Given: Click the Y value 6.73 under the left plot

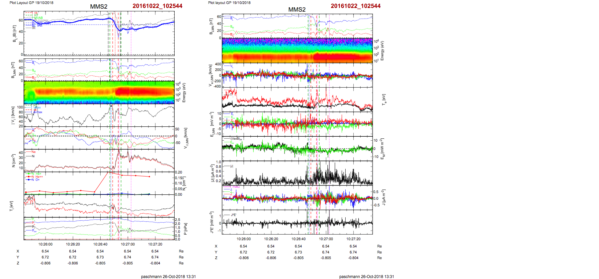Looking at the screenshot, I should [x=100, y=257].
